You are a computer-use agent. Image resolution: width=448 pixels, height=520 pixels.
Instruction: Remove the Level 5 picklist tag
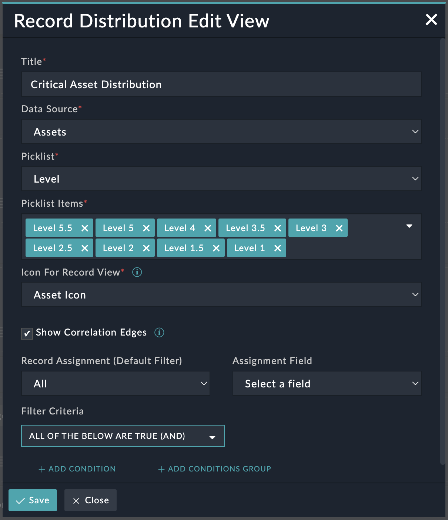[x=146, y=228]
